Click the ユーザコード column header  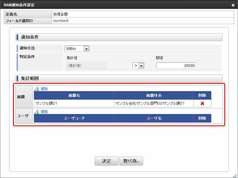(x=74, y=118)
